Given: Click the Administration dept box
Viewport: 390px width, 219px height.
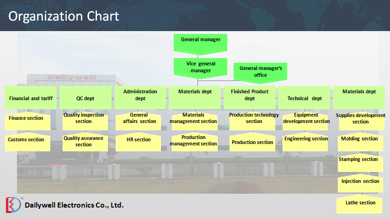Looking at the screenshot, I should point(140,96).
